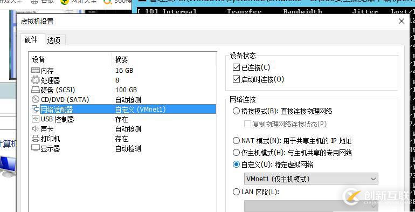The width and height of the screenshot is (415, 212).
Task: Select the USB 控制器 row label
Action: click(58, 119)
